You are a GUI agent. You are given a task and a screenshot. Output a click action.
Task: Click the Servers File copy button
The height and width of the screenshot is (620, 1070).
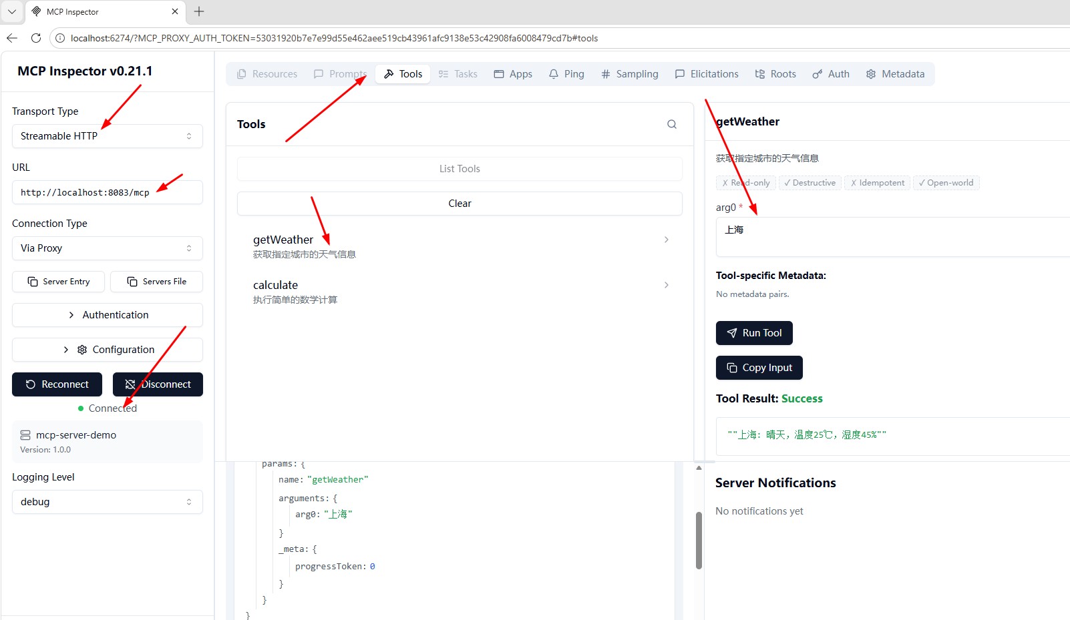point(156,282)
